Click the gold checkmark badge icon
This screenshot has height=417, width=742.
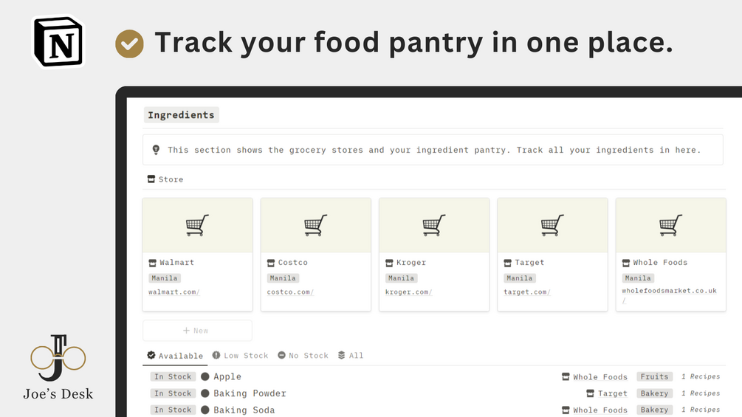click(x=129, y=44)
